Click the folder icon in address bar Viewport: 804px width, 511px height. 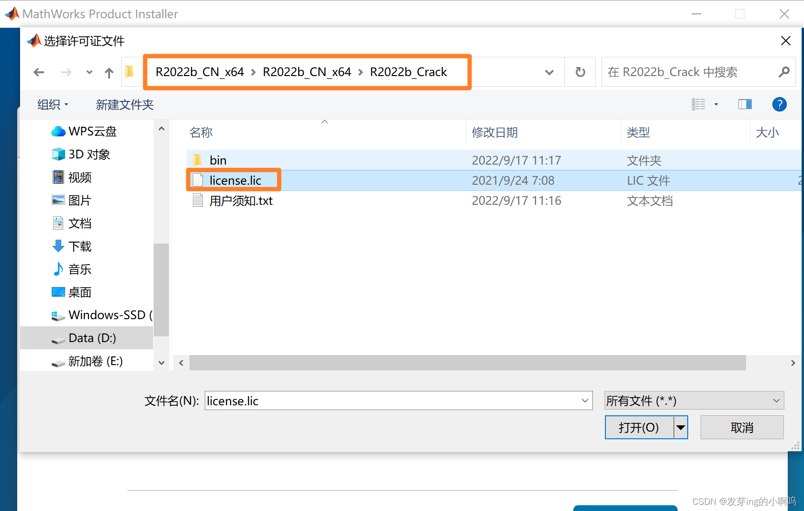129,72
